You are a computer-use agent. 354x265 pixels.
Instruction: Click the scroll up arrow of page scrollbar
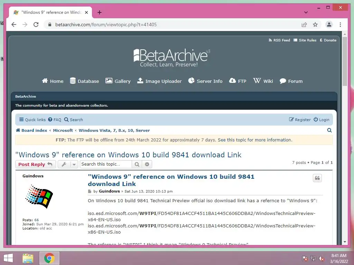tap(345, 34)
